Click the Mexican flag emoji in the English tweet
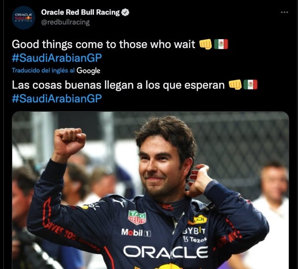Image resolution: width=298 pixels, height=269 pixels. tap(221, 44)
